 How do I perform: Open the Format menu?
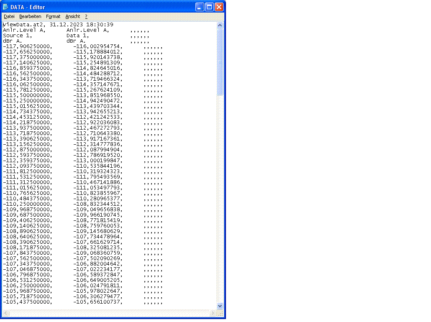53,16
